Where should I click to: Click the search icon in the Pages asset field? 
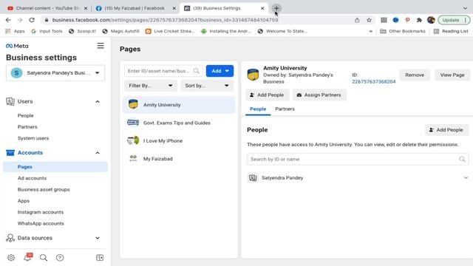(197, 71)
